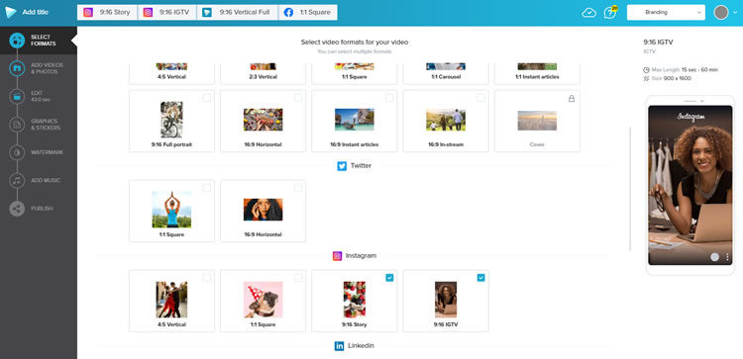Click the Select Formats step icon
Screen dimensions: 743x359
pyautogui.click(x=17, y=41)
